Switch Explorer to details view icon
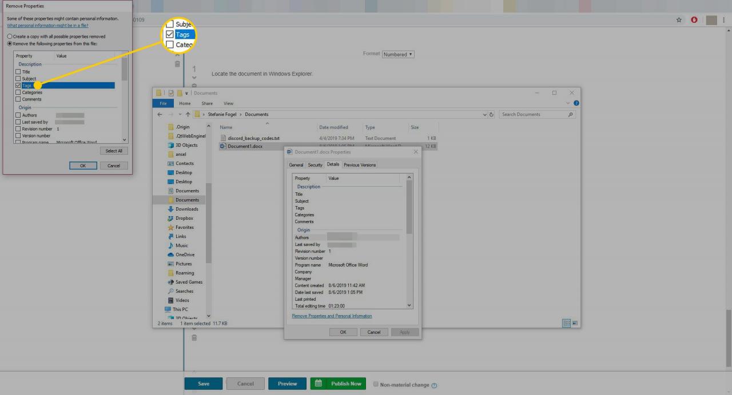The width and height of the screenshot is (732, 395). (x=567, y=323)
